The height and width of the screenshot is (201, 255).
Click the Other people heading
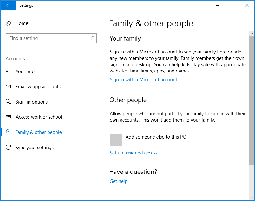click(128, 100)
